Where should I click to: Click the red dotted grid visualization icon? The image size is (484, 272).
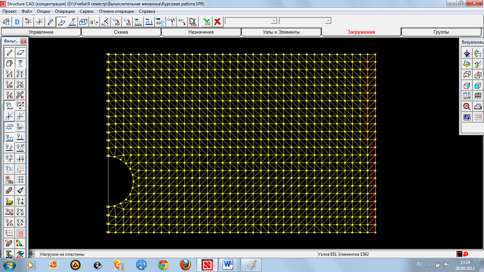pos(478,117)
